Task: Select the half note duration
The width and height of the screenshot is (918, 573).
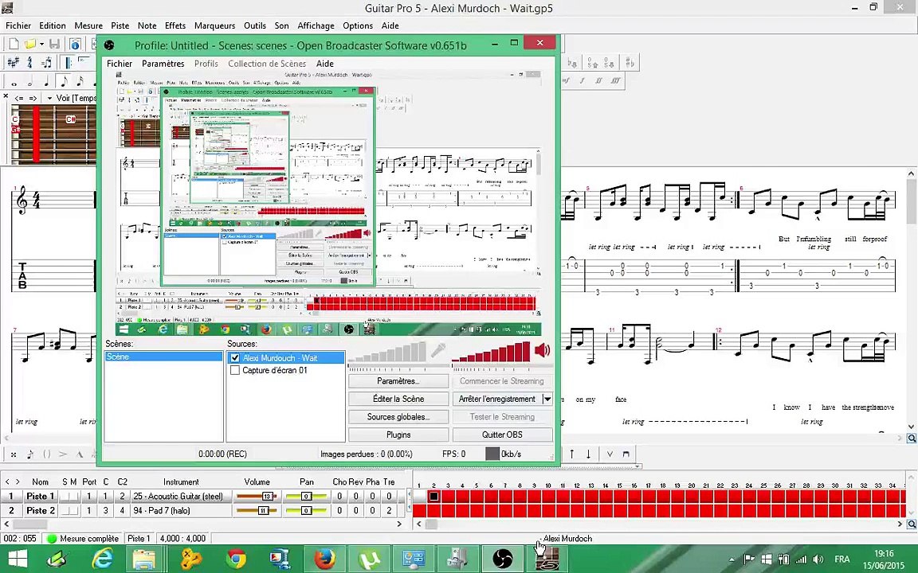Action: click(x=30, y=82)
